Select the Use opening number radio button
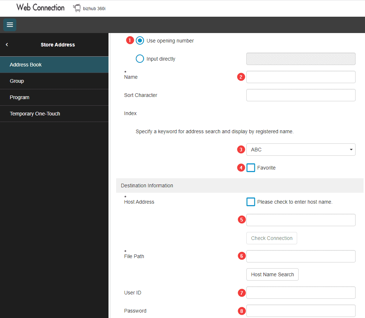The image size is (365, 318). pos(140,41)
